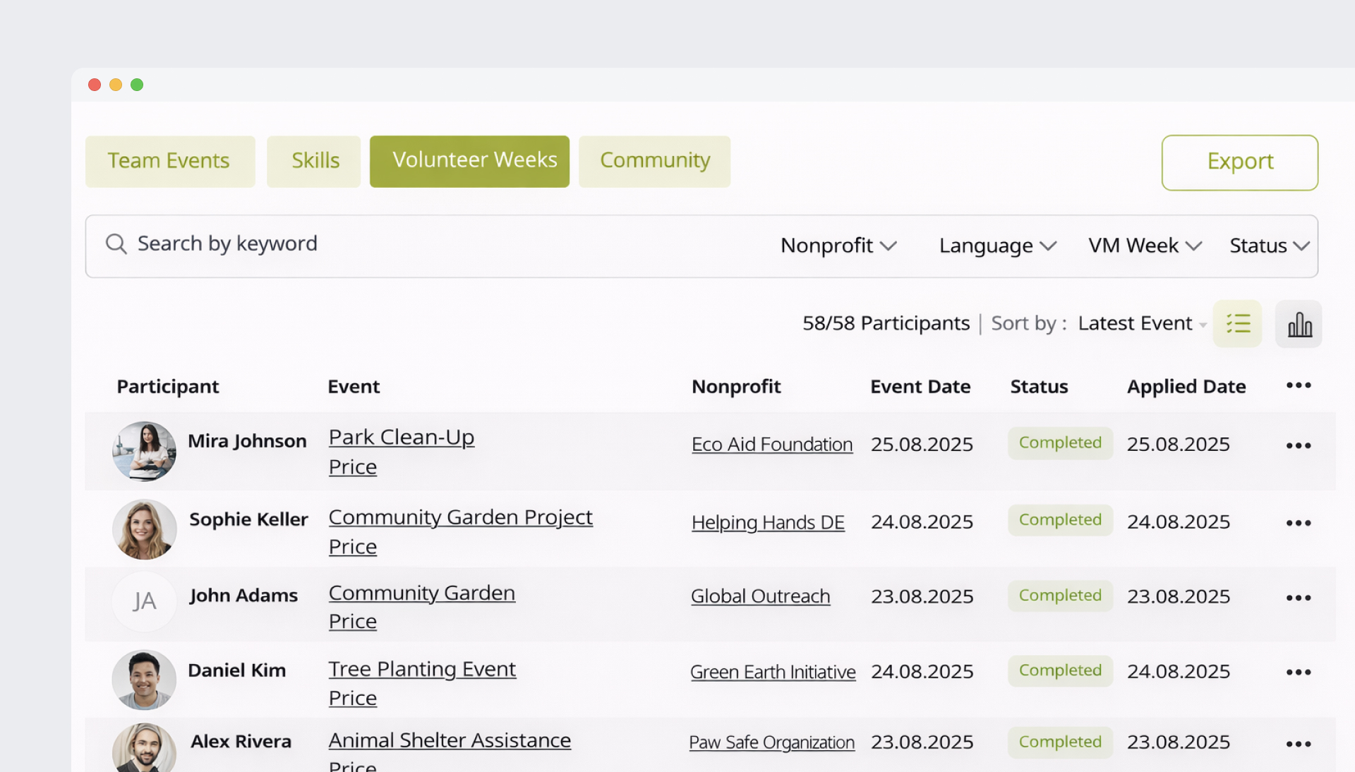Image resolution: width=1355 pixels, height=772 pixels.
Task: Click Daniel Kim's profile photo
Action: [x=144, y=680]
